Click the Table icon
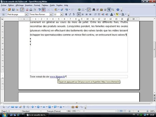The height and width of the screenshot is (117, 156). (83, 10)
